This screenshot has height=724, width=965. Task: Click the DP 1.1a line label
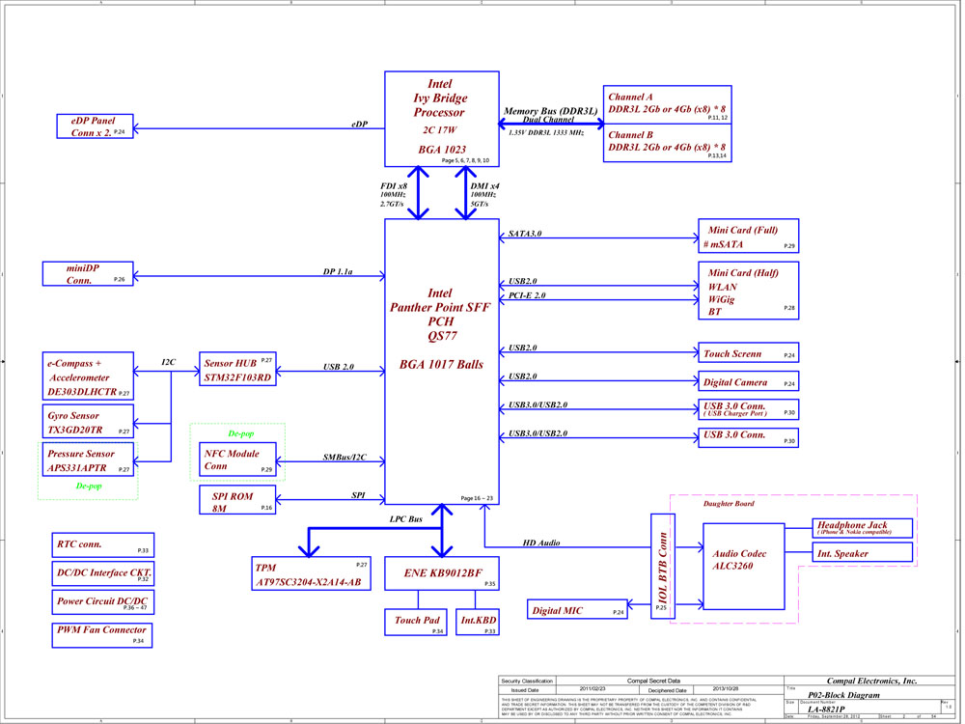[x=339, y=271]
